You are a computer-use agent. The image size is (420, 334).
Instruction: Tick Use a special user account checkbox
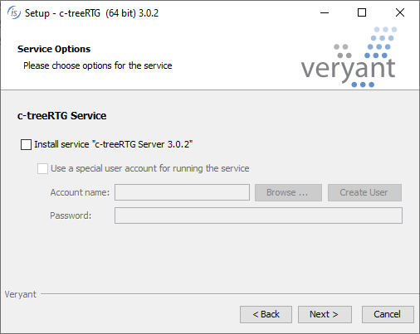(42, 168)
